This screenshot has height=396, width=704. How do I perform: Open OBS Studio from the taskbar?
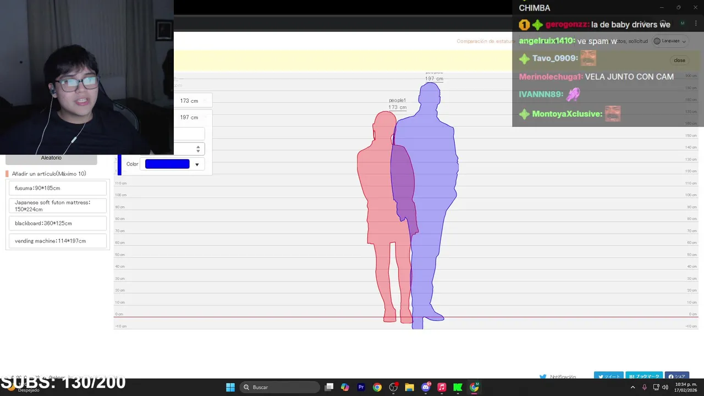393,387
